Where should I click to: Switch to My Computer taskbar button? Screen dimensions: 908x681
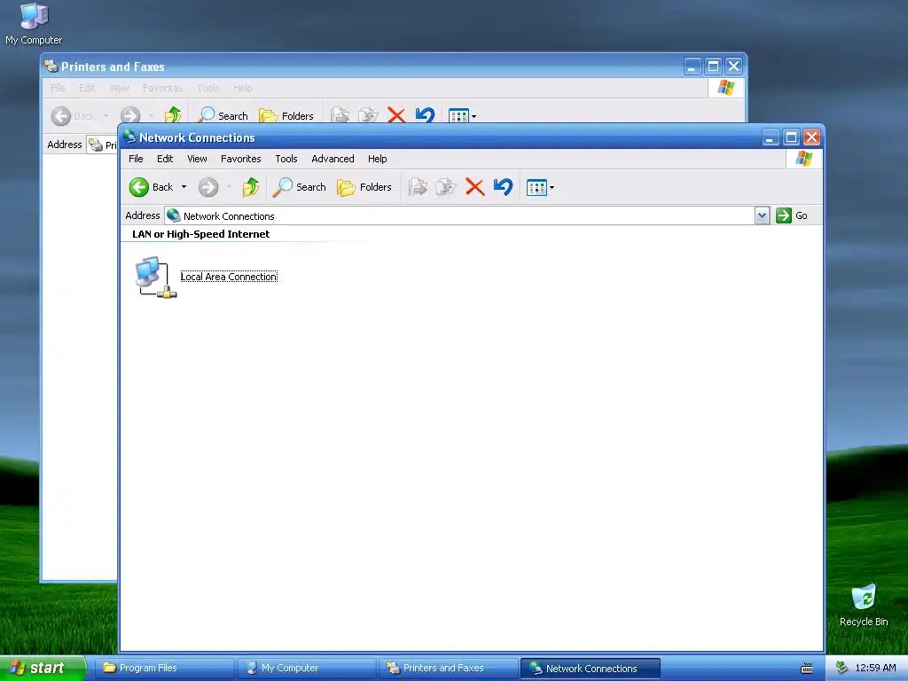[x=306, y=669]
